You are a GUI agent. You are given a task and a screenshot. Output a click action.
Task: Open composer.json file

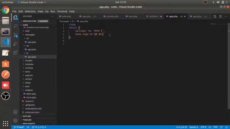tap(32, 112)
